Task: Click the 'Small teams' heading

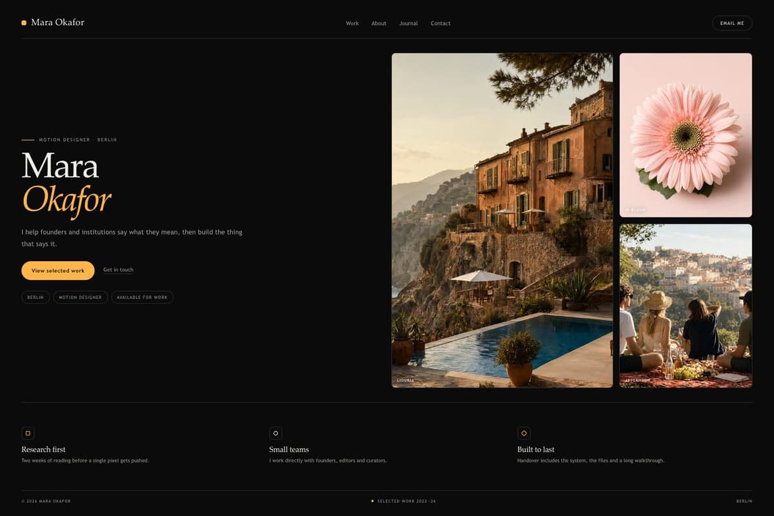Action: [x=289, y=450]
